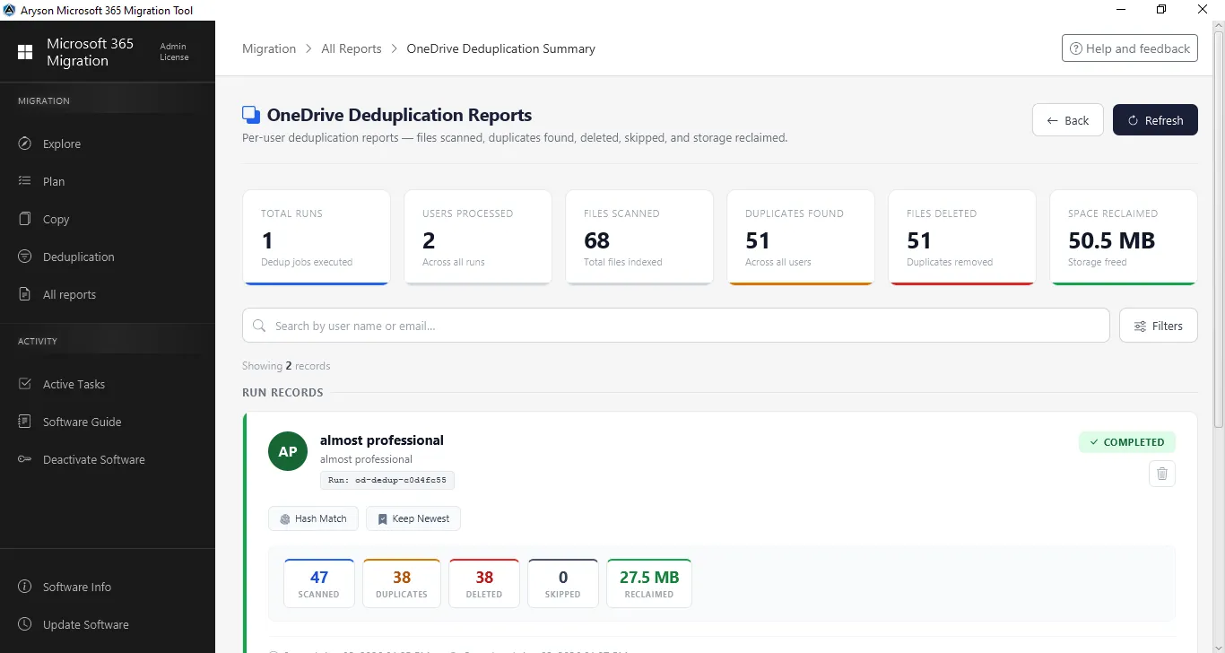Select the Duplicates Found summary card
Screen dimensions: 1225x653
[801, 238]
